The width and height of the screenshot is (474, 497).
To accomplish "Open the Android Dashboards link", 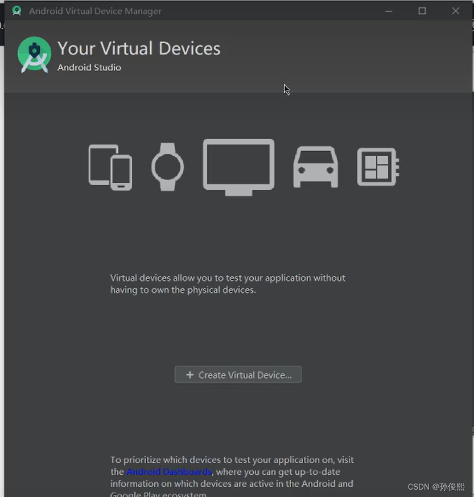I will click(x=169, y=471).
